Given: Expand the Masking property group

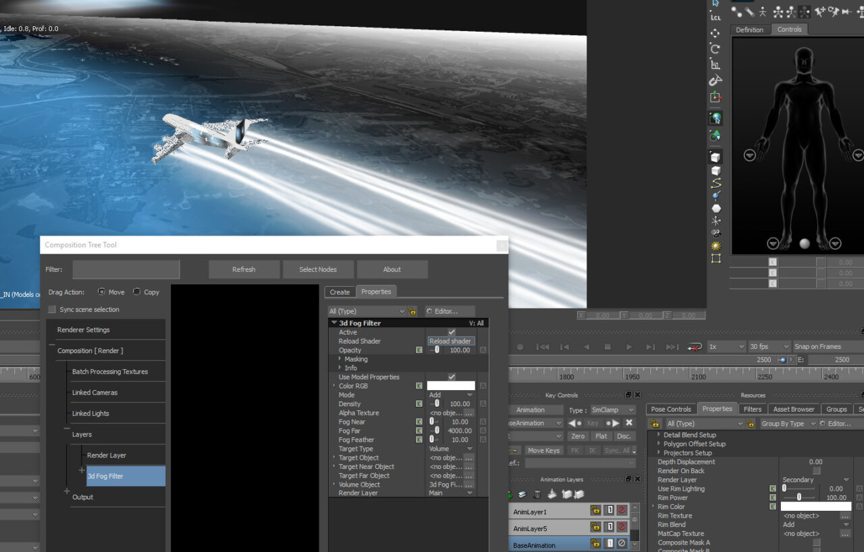Looking at the screenshot, I should coord(340,359).
